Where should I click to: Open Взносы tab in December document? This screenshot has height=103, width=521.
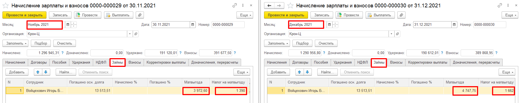[396, 63]
